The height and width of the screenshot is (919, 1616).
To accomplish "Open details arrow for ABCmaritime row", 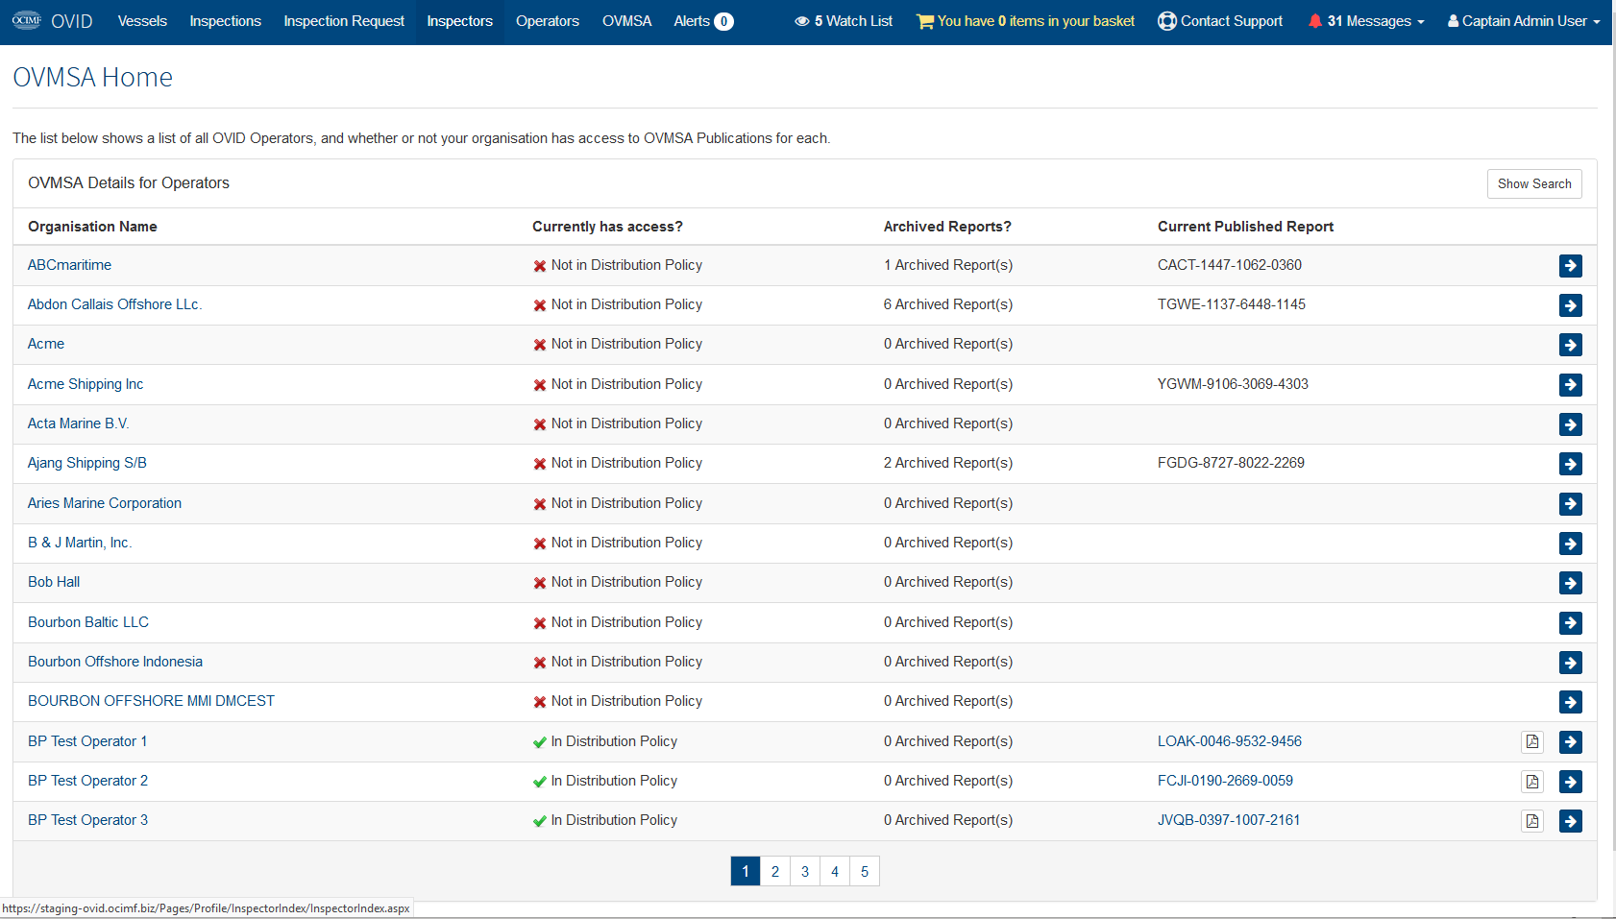I will (x=1570, y=266).
